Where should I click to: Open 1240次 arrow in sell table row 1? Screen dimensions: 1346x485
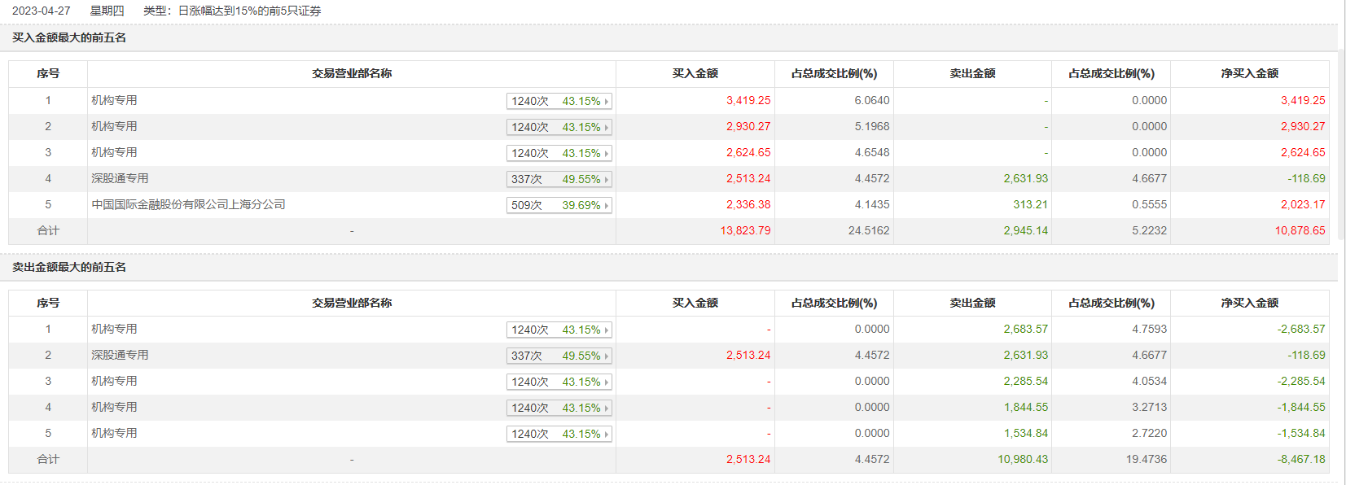[x=606, y=330]
